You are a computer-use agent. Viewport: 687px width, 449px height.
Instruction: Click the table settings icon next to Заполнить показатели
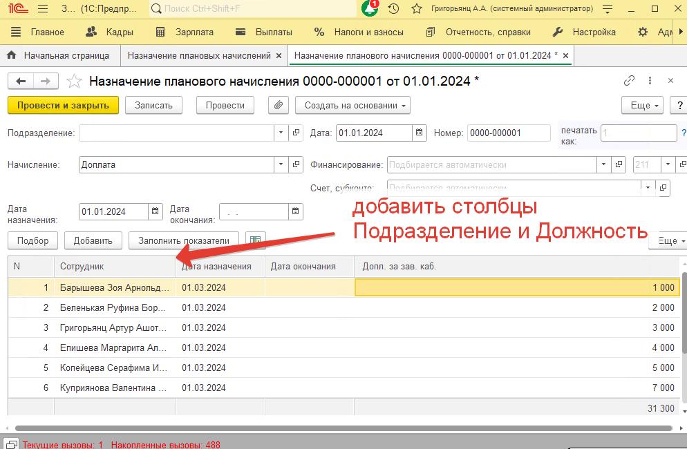tap(256, 240)
